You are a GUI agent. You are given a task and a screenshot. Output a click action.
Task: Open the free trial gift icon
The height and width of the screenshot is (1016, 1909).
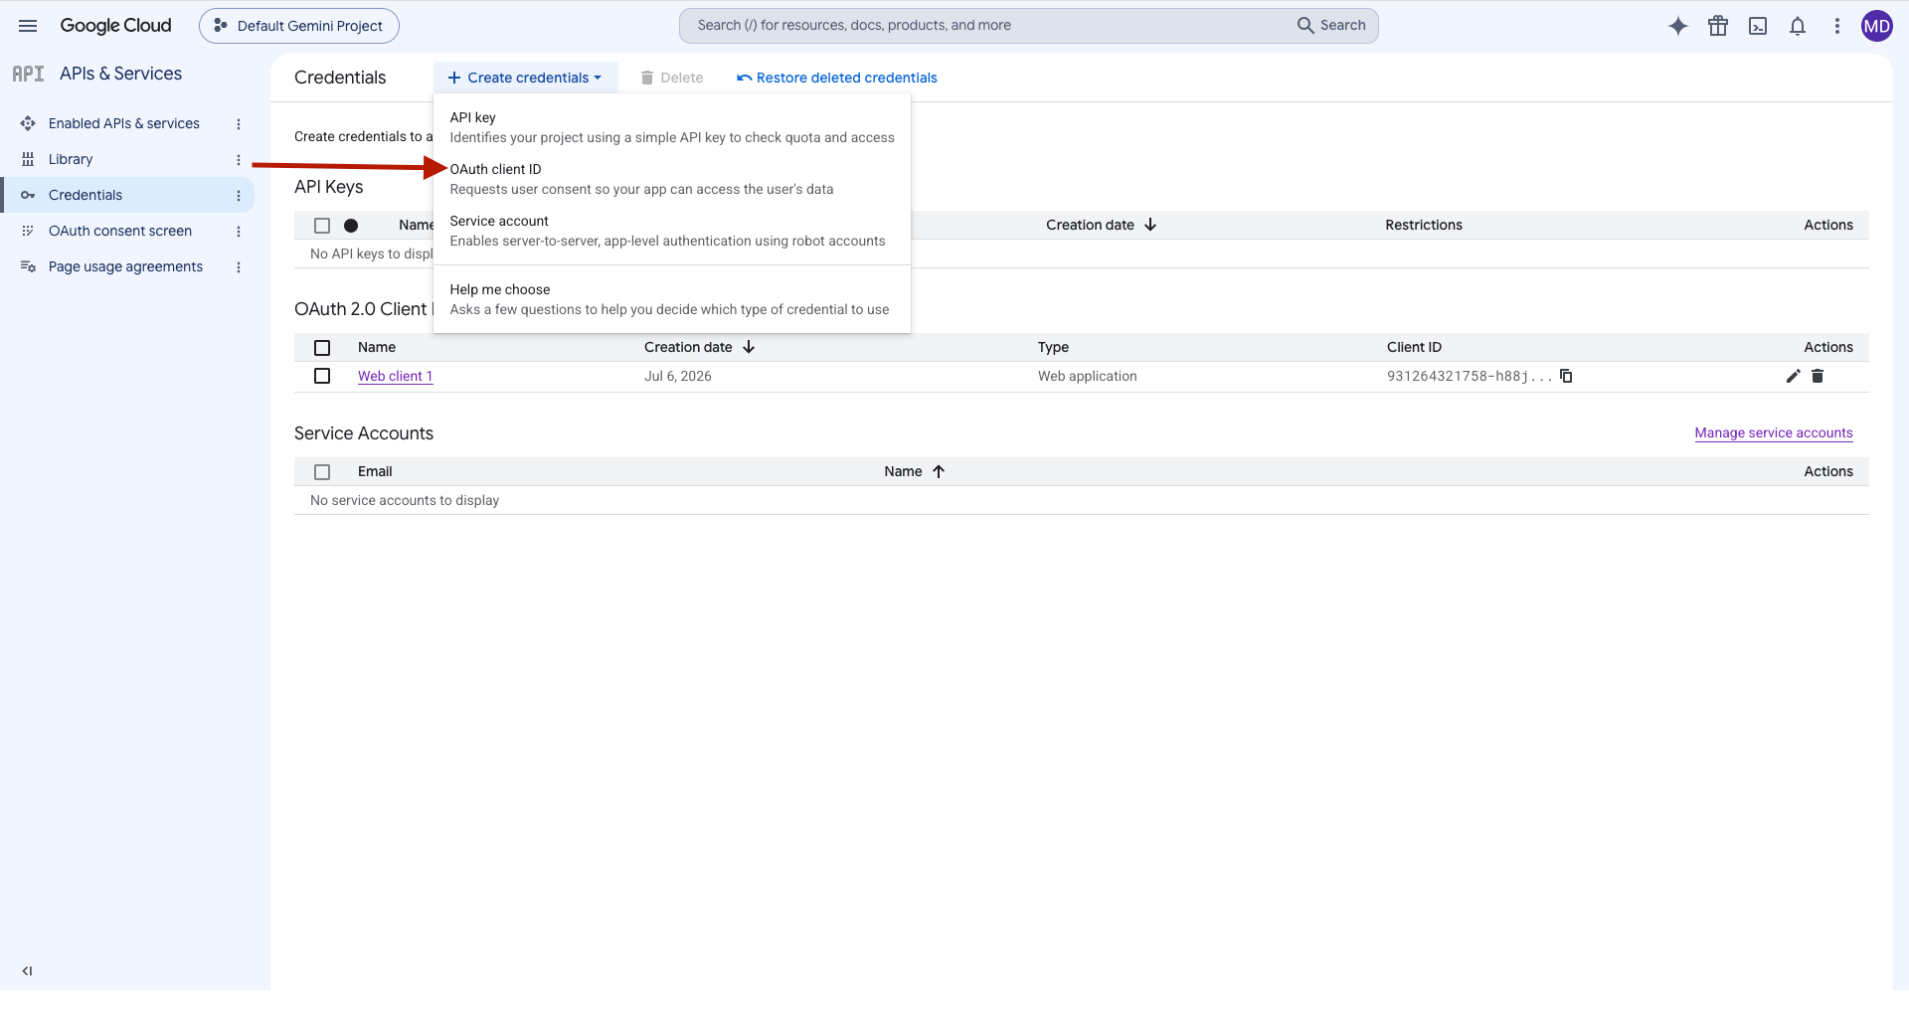tap(1718, 26)
